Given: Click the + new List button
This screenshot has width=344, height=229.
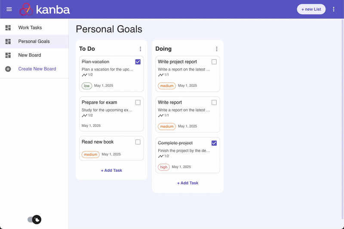Looking at the screenshot, I should coord(311,9).
